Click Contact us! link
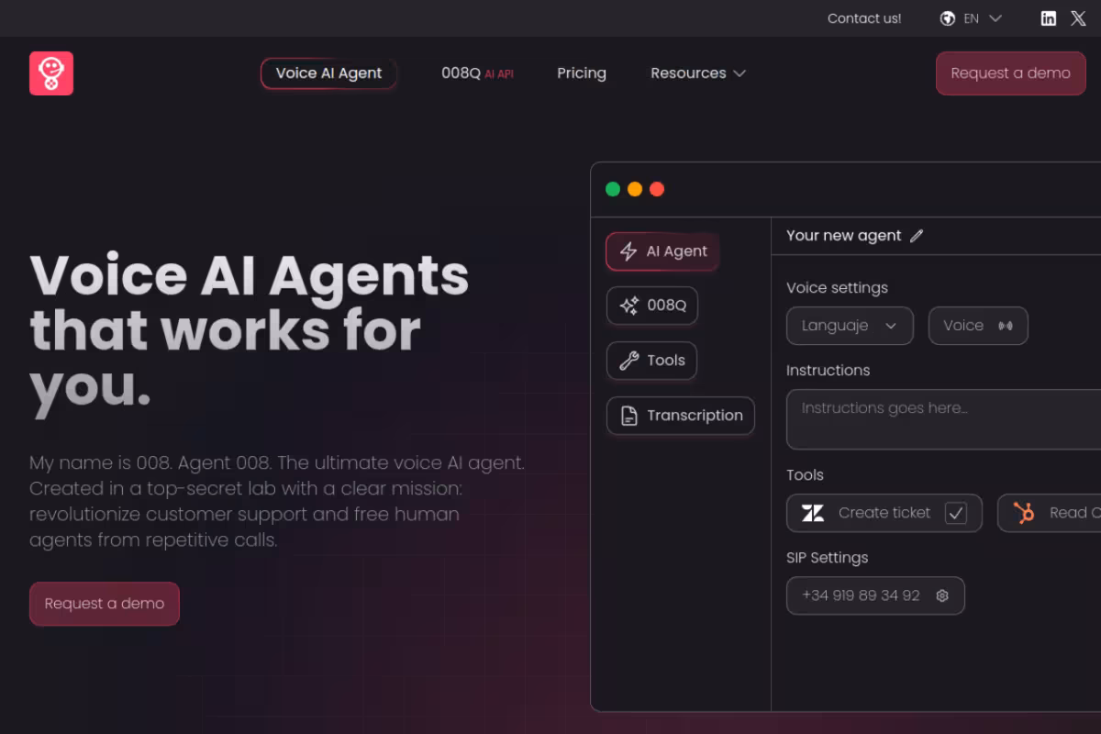 pos(864,18)
